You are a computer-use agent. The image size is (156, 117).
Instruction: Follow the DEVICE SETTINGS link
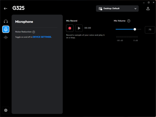point(42,37)
